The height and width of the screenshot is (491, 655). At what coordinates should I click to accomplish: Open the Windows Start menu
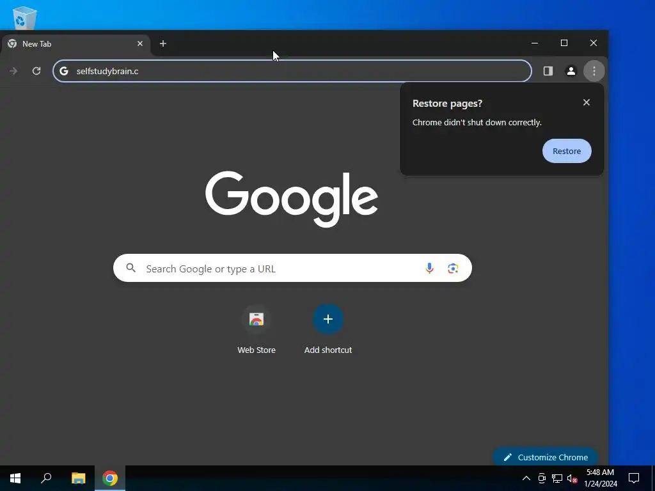pos(15,478)
